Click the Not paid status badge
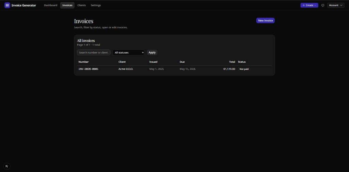This screenshot has width=349, height=172. pyautogui.click(x=244, y=69)
